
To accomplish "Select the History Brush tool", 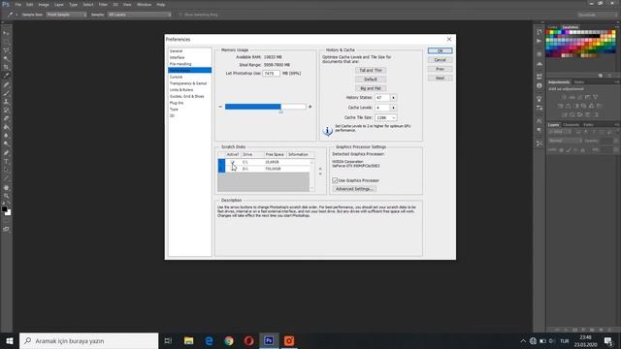I will [x=7, y=110].
